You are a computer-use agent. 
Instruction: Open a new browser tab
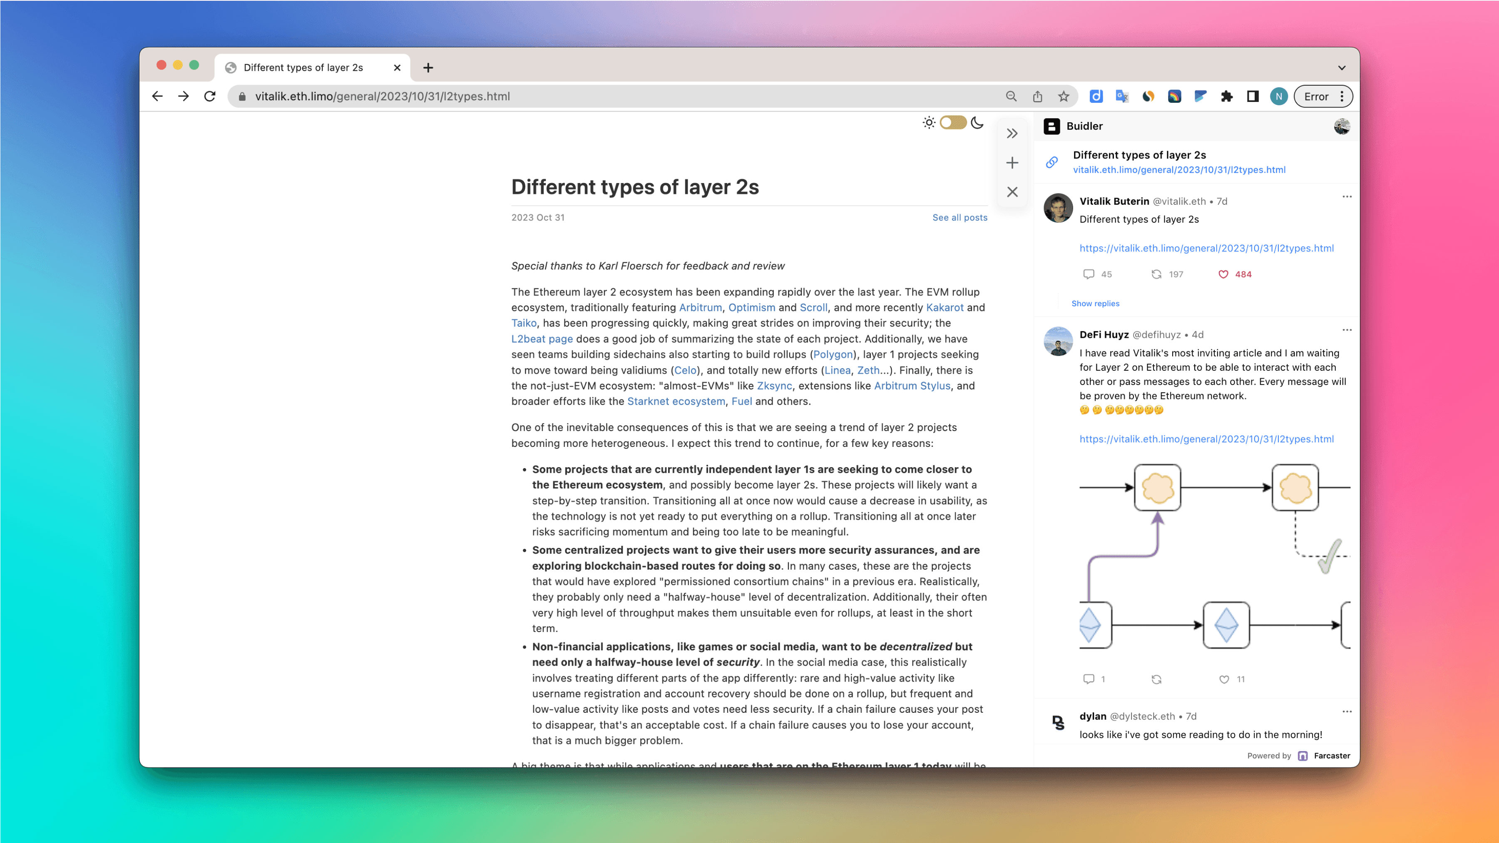[428, 67]
